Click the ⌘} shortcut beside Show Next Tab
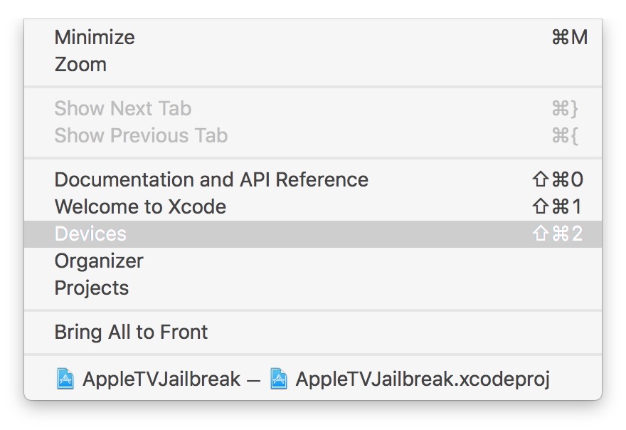 [565, 108]
